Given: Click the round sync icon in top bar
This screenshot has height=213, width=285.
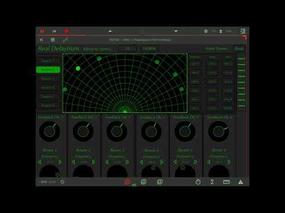Looking at the screenshot, I should (206, 31).
